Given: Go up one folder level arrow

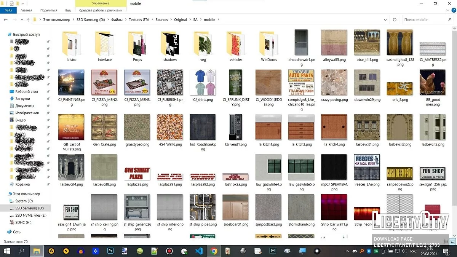Looking at the screenshot, I should click(27, 20).
